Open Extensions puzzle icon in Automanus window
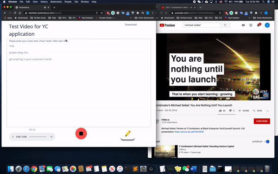 138,13
